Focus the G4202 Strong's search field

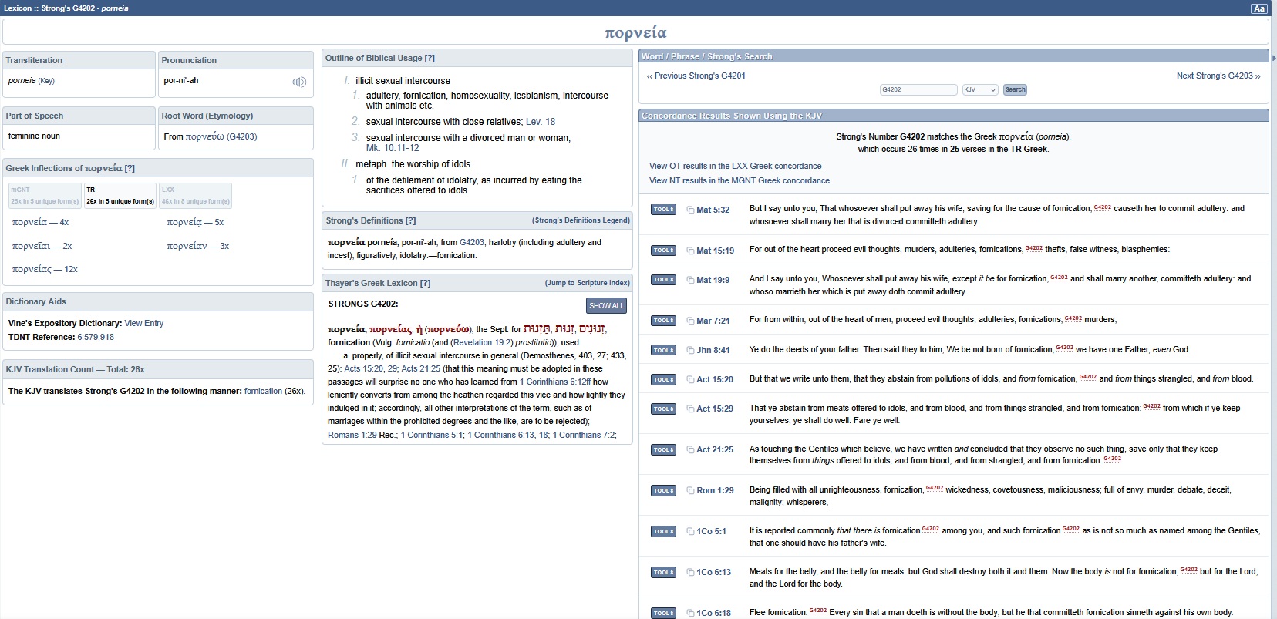click(x=918, y=89)
